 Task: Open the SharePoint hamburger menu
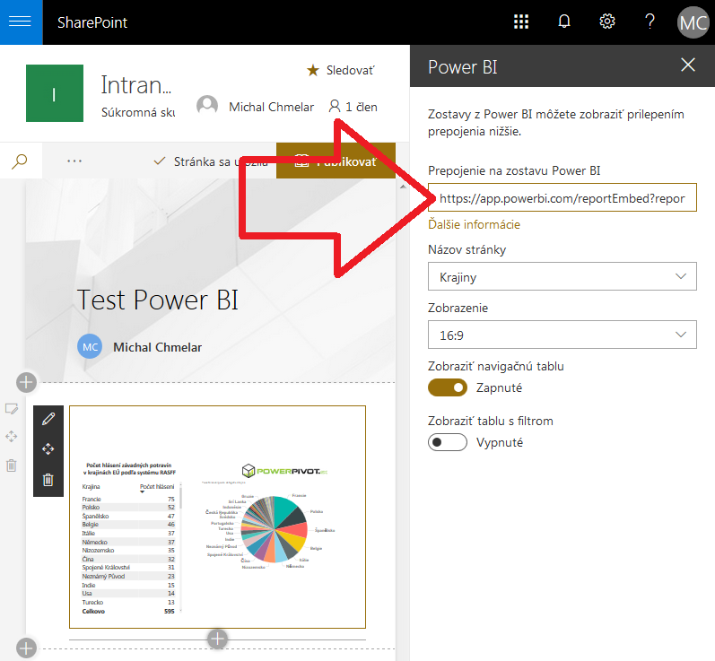[21, 22]
